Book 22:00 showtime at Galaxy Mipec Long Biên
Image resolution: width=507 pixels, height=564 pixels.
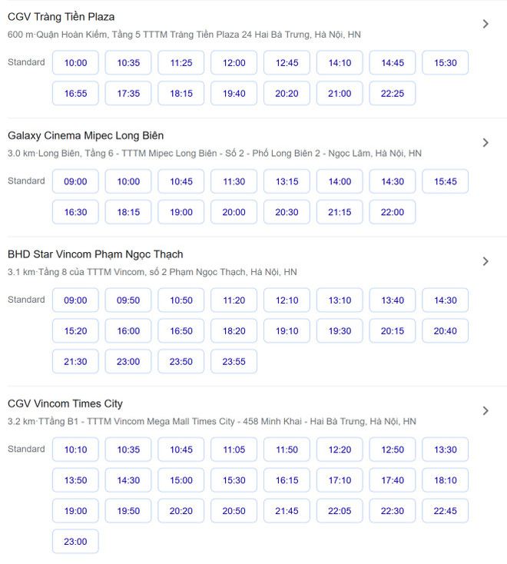[x=393, y=213]
